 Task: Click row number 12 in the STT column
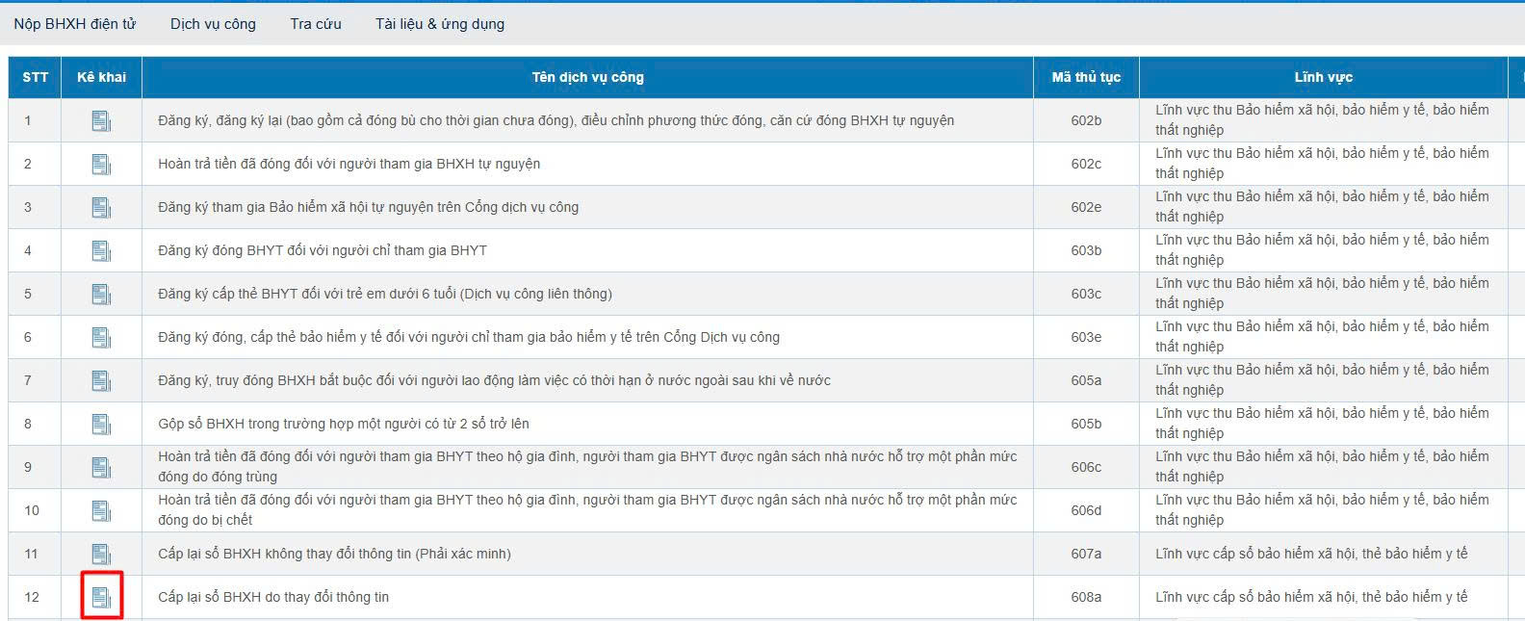point(32,597)
